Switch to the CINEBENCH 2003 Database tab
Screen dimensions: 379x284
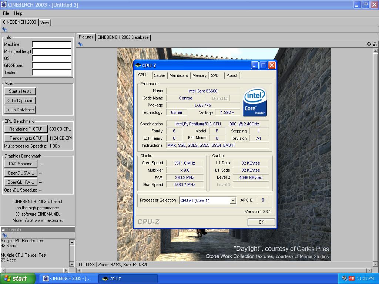pos(123,37)
